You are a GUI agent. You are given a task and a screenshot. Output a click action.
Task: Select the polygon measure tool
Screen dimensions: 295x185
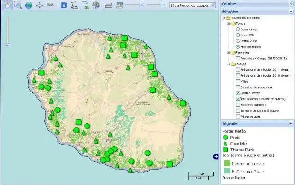(75, 5)
